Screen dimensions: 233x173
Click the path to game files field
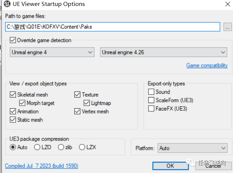113,27
